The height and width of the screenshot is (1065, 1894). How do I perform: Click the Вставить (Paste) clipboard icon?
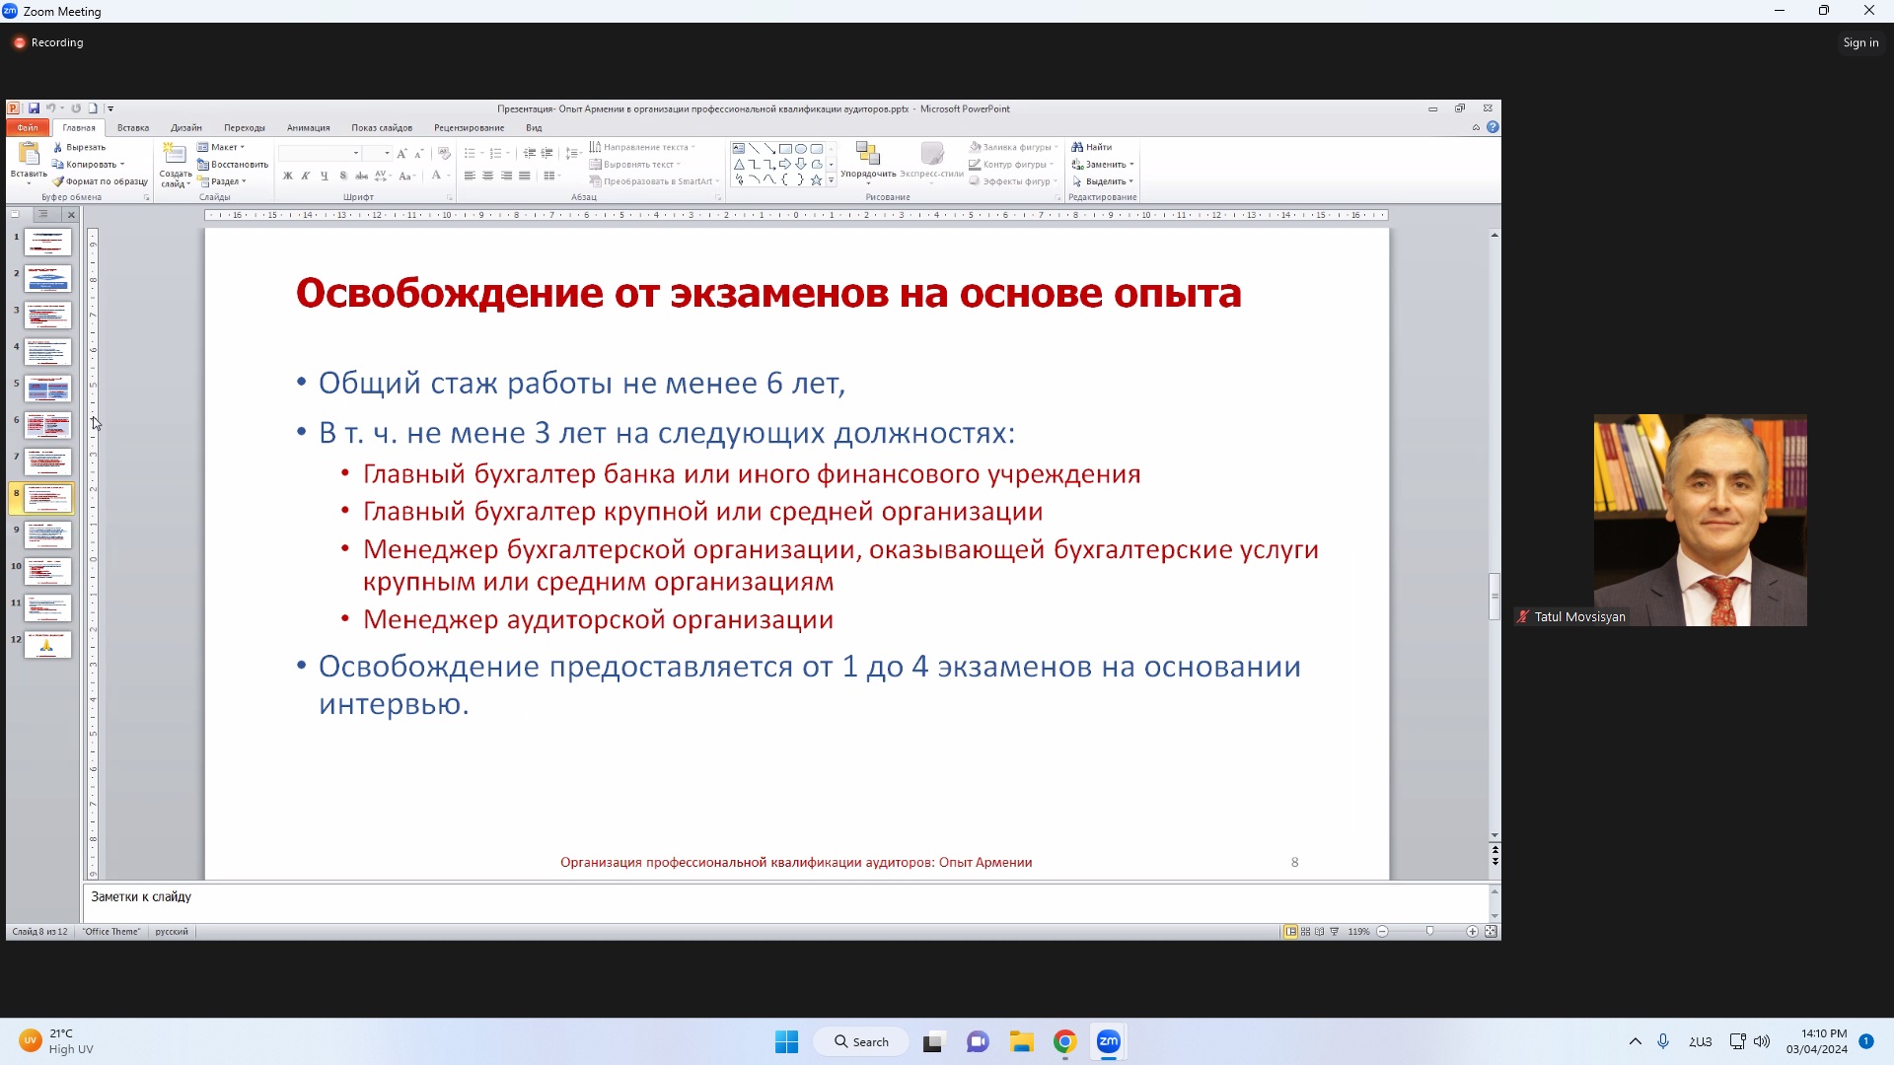tap(29, 156)
